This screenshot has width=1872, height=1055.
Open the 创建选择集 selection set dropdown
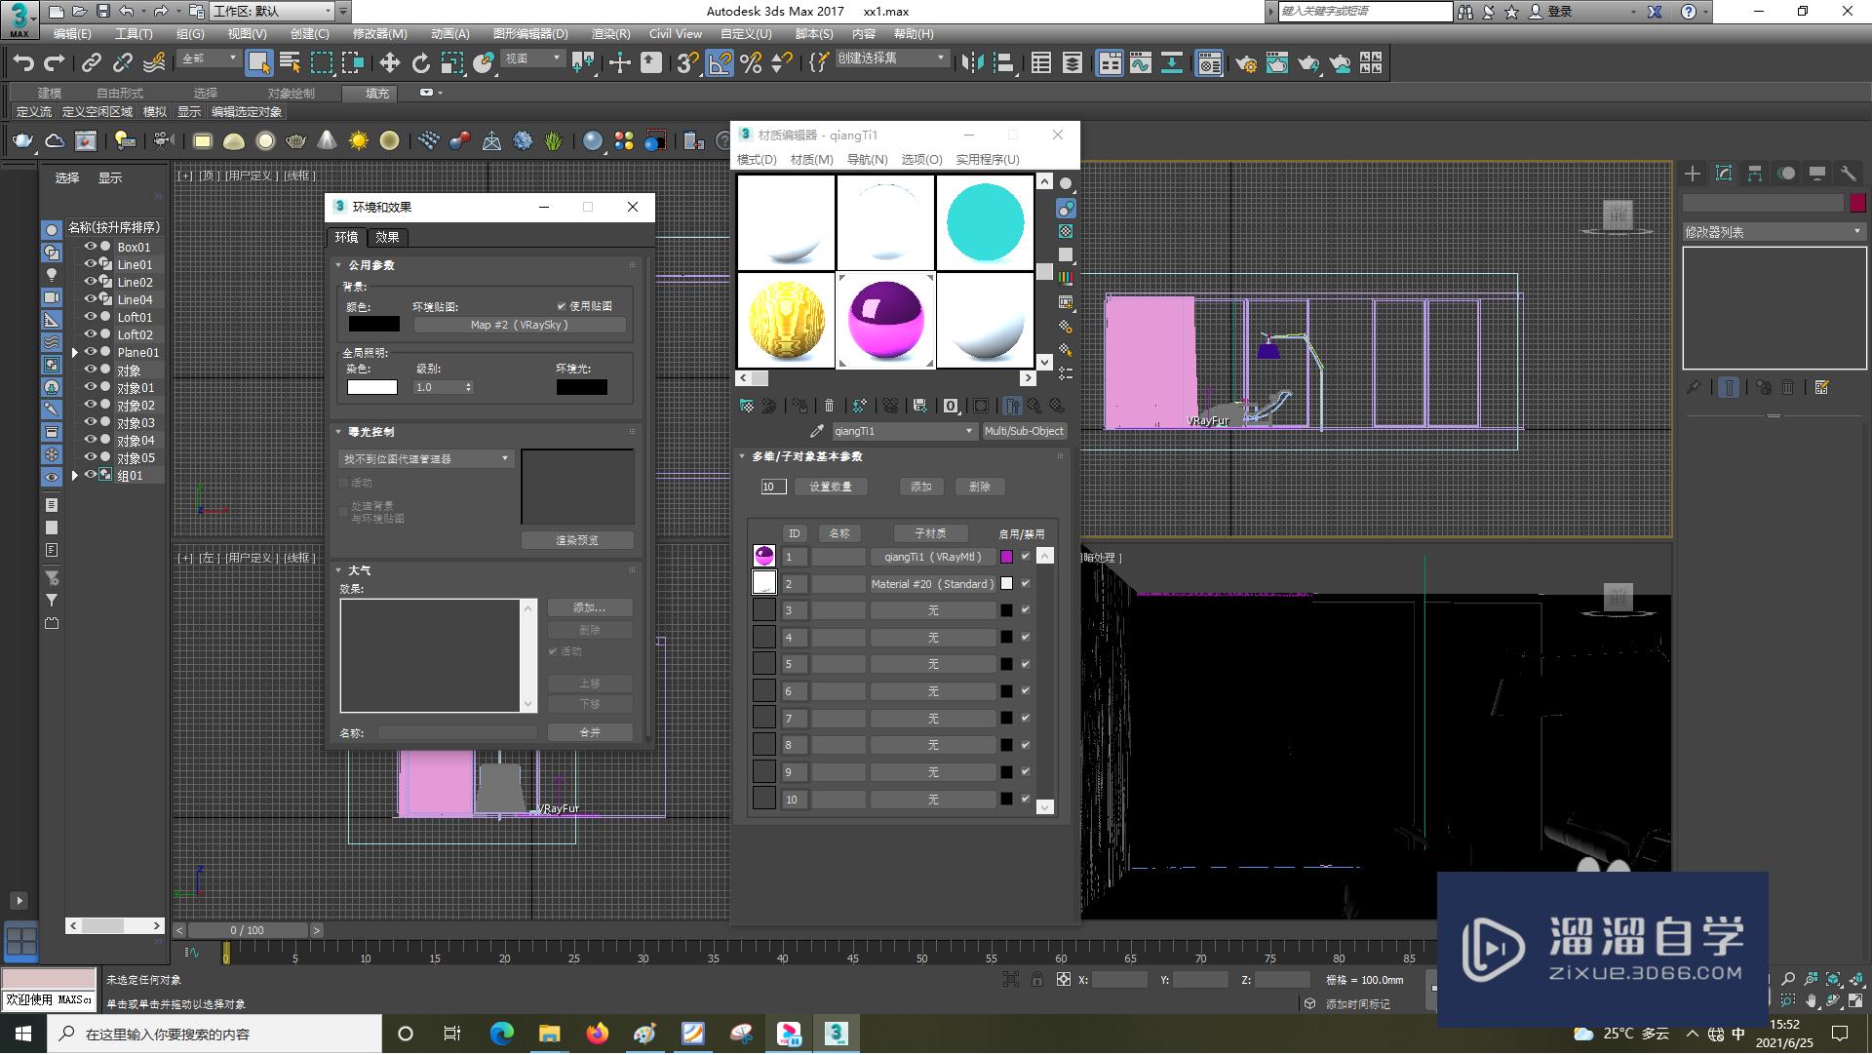(891, 59)
